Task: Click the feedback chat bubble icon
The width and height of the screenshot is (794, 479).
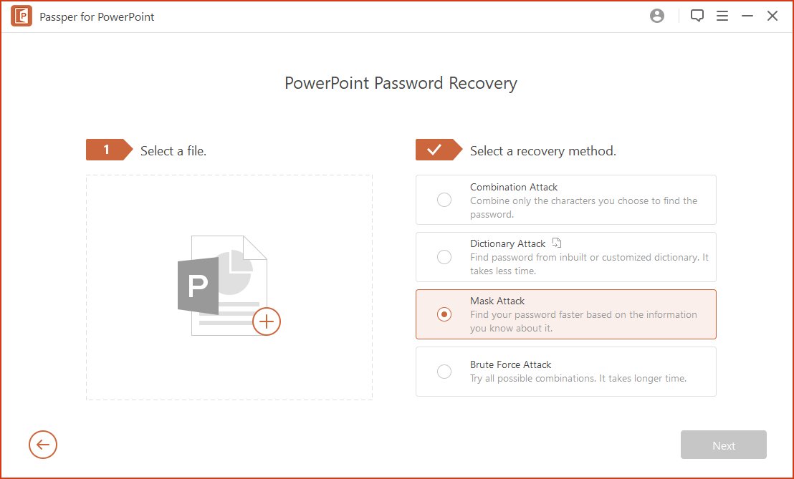Action: 697,16
